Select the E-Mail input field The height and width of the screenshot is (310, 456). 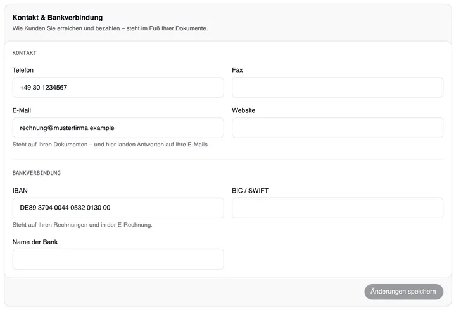pyautogui.click(x=118, y=128)
